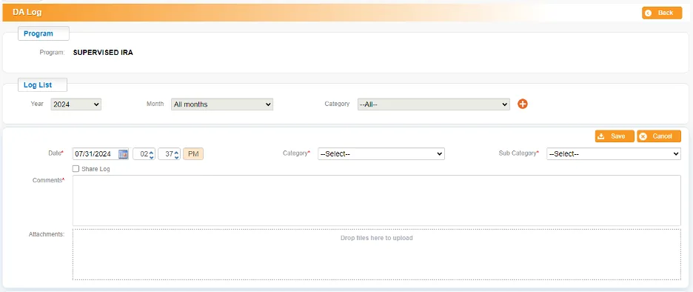Viewport: 693px width, 292px height.
Task: Toggle the PM time indicator
Action: click(193, 154)
